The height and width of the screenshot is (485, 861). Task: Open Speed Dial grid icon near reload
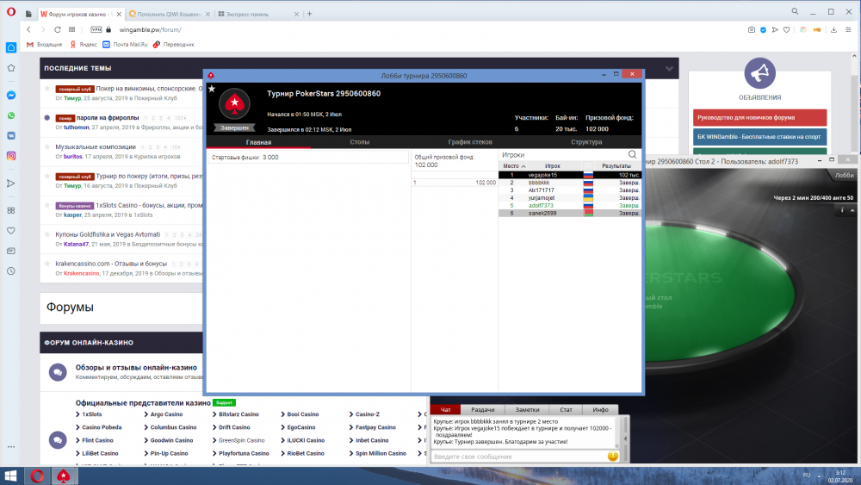click(x=72, y=29)
